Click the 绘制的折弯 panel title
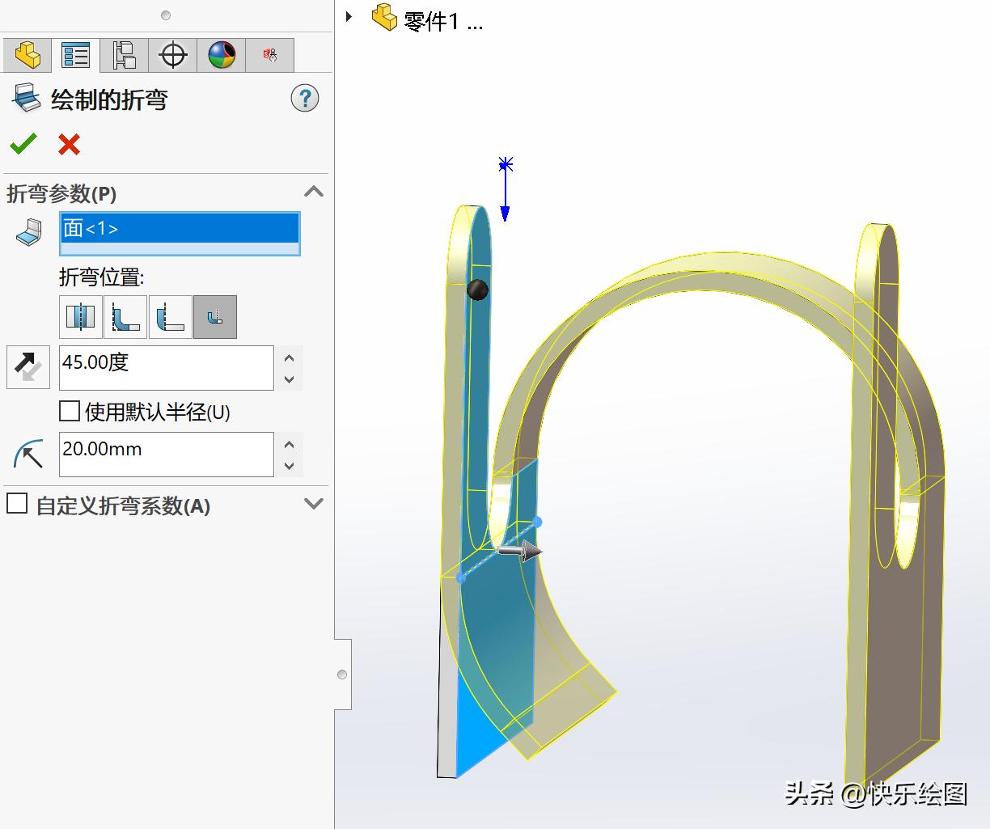 point(109,99)
